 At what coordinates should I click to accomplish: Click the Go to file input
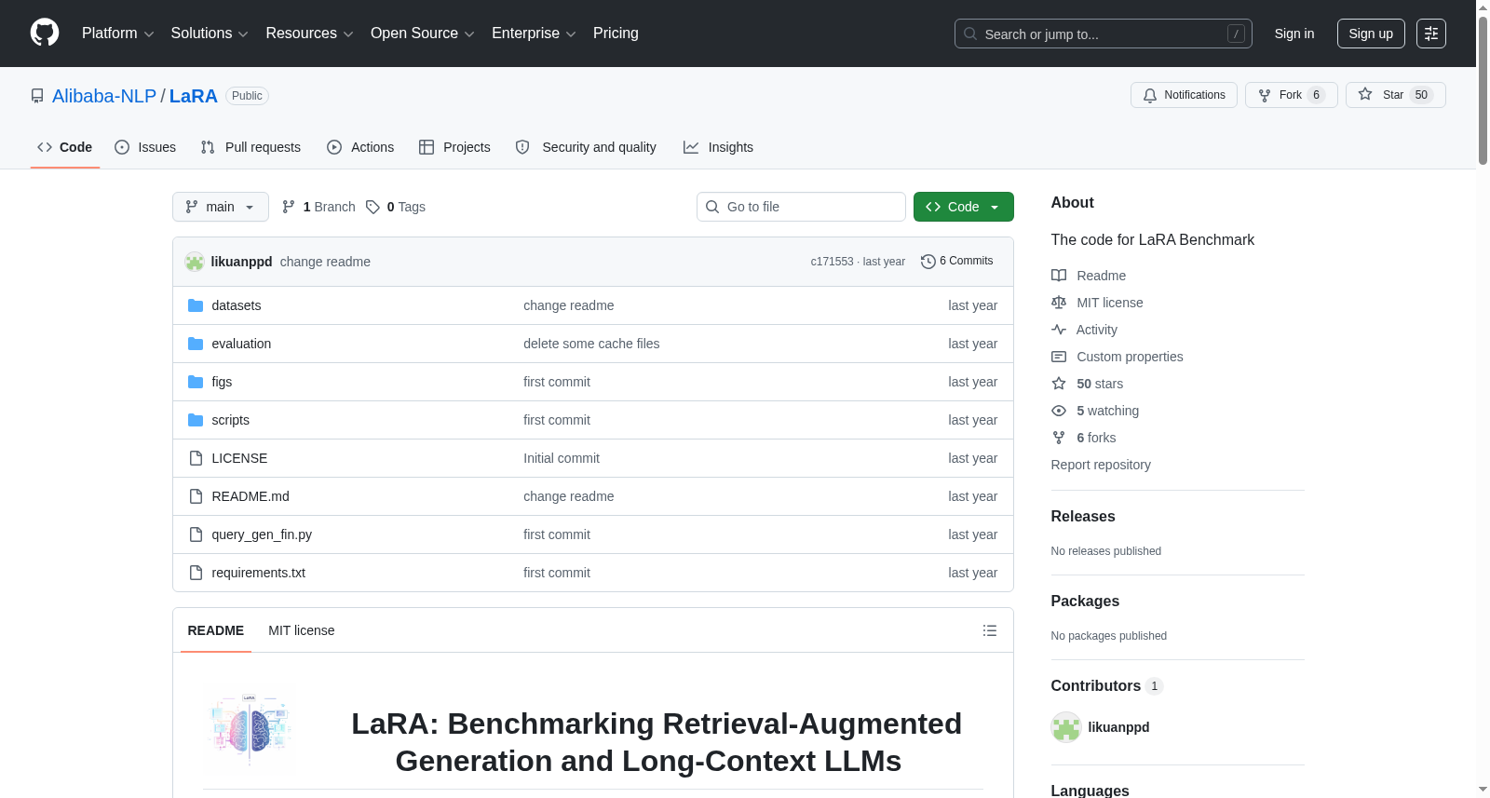tap(801, 207)
